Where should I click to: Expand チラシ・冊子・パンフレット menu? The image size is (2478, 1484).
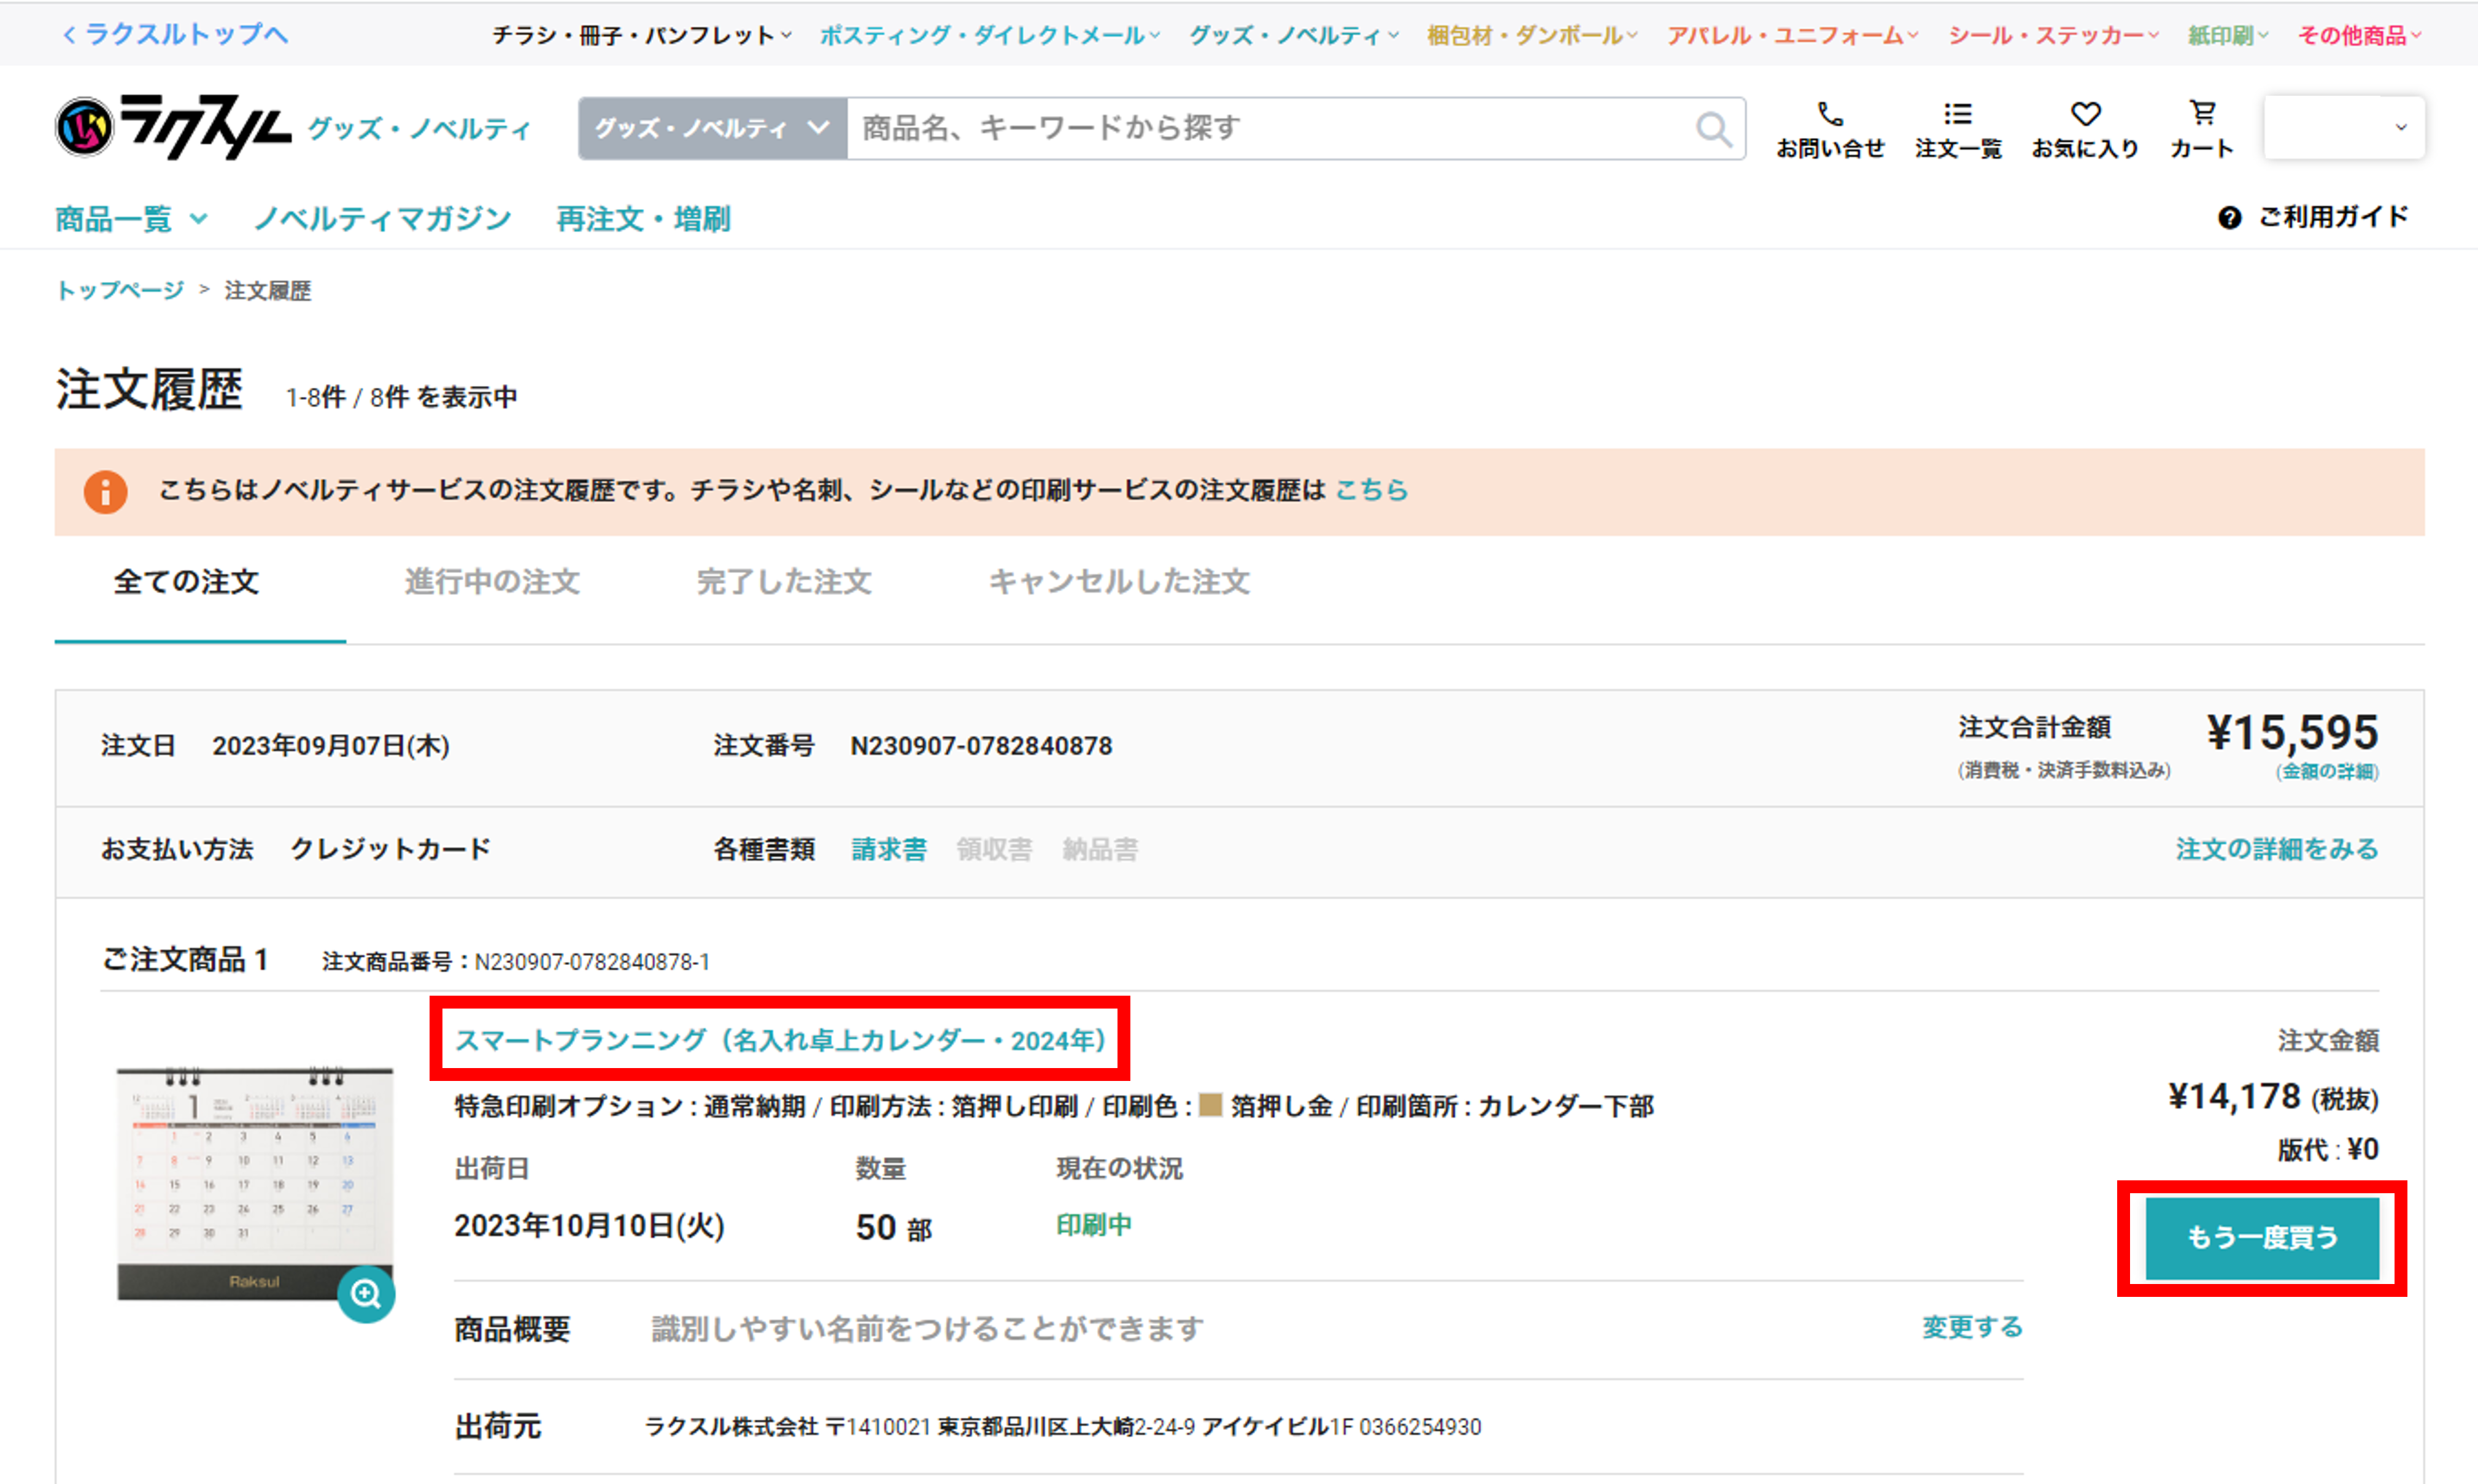641,35
